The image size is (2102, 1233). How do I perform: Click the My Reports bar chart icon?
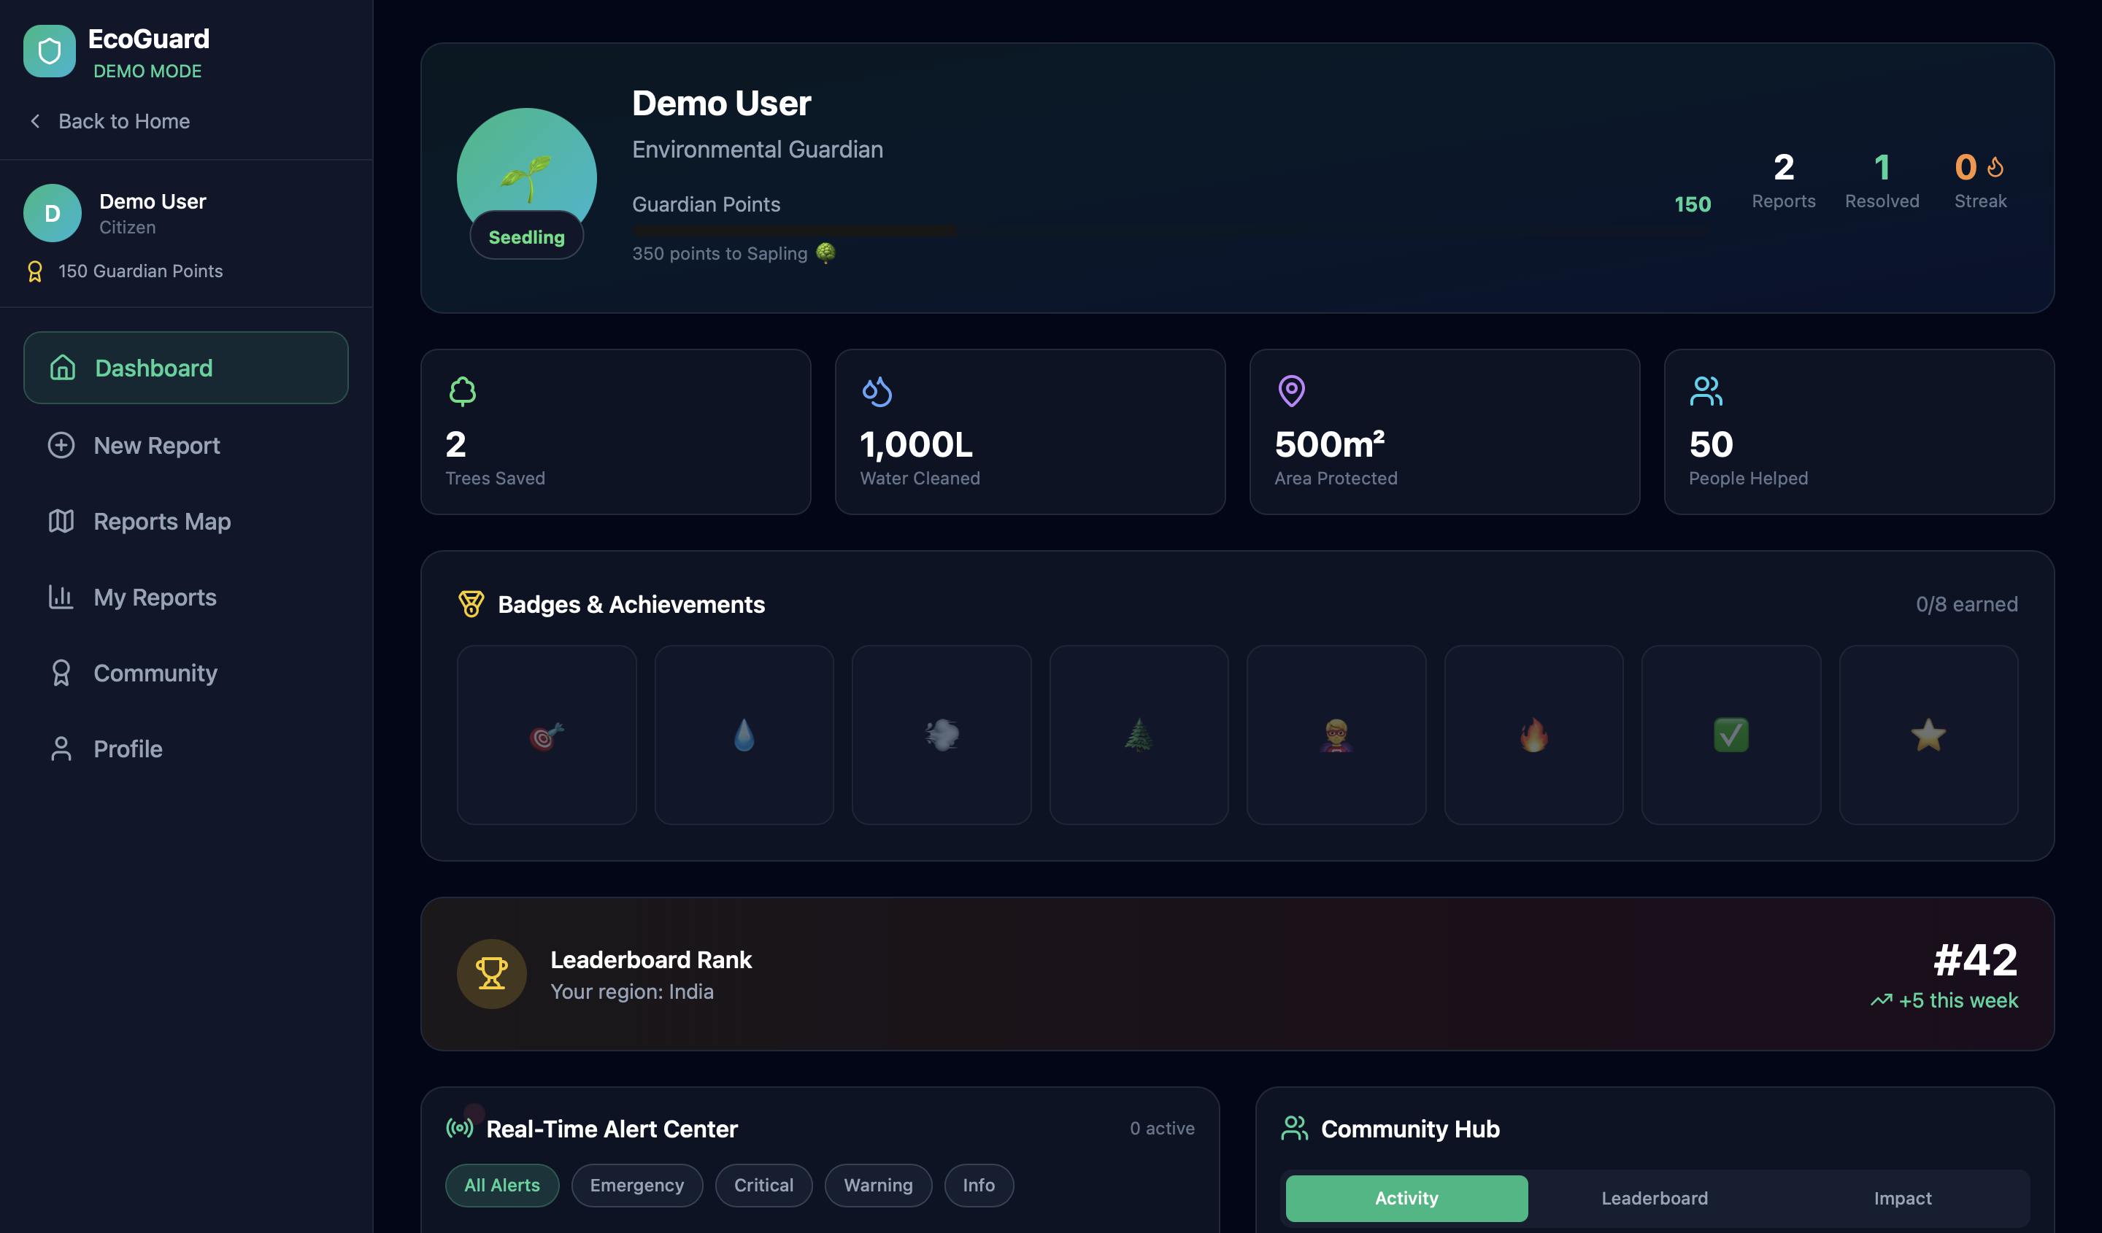[x=61, y=597]
